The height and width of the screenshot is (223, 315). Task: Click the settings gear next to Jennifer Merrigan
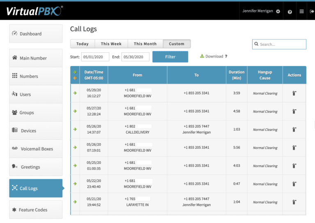coord(278,11)
